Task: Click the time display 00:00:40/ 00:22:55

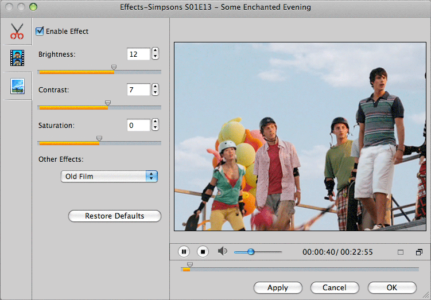Action: pyautogui.click(x=337, y=252)
